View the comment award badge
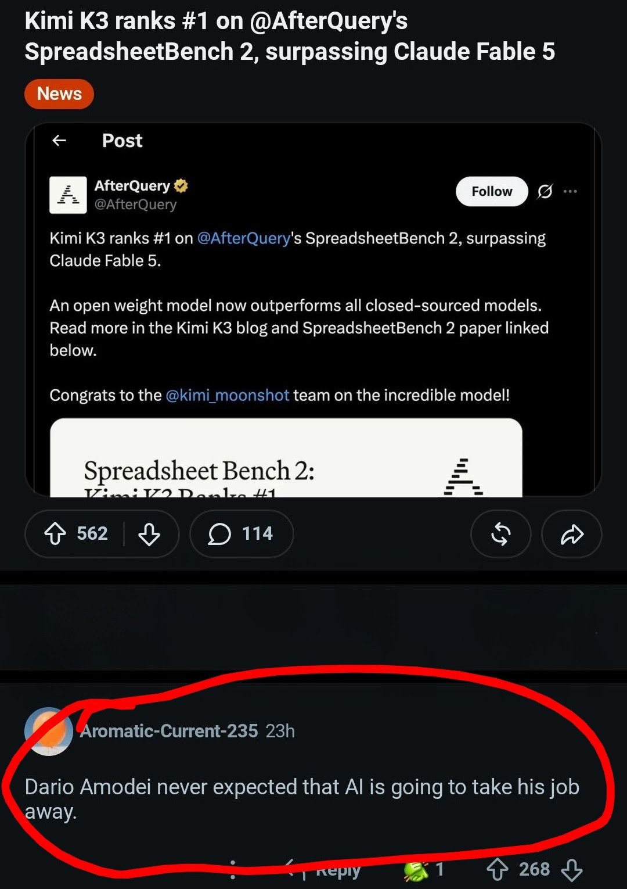The image size is (627, 889). point(424,870)
